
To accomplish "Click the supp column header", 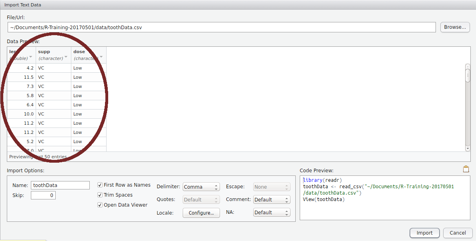I will 50,52.
